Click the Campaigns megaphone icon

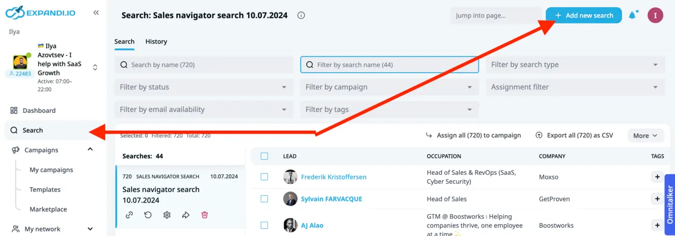[x=16, y=150]
